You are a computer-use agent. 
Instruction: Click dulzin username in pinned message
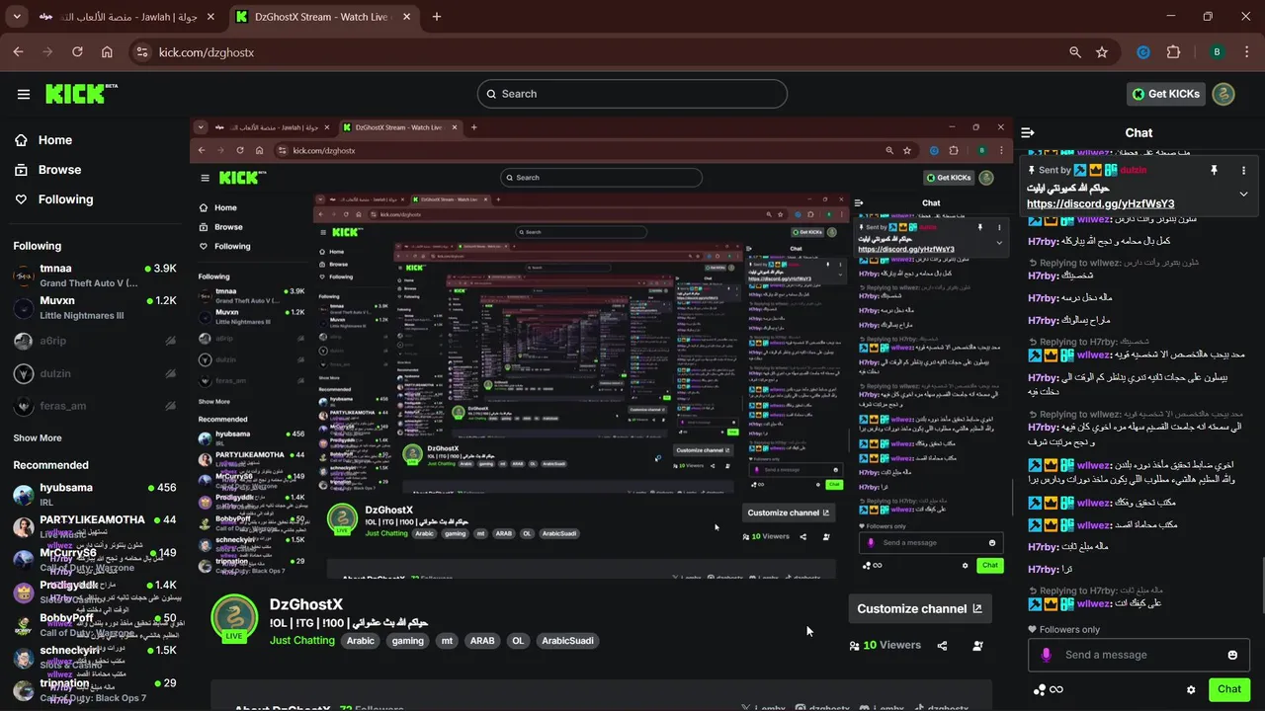click(x=1133, y=170)
